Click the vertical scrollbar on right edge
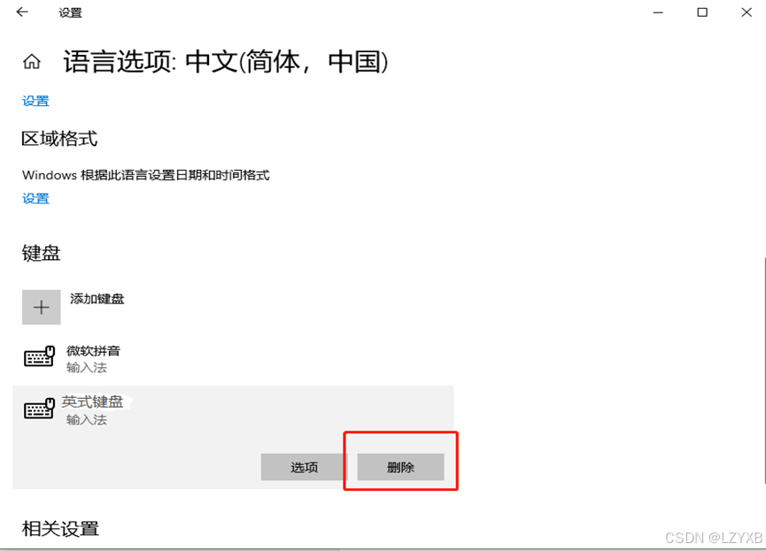This screenshot has height=551, width=766. click(763, 371)
